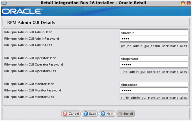The height and width of the screenshot is (121, 192).
Task: Select the MonitorPassword input
Action: click(154, 91)
